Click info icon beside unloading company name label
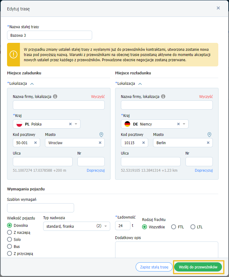 tap(163, 96)
